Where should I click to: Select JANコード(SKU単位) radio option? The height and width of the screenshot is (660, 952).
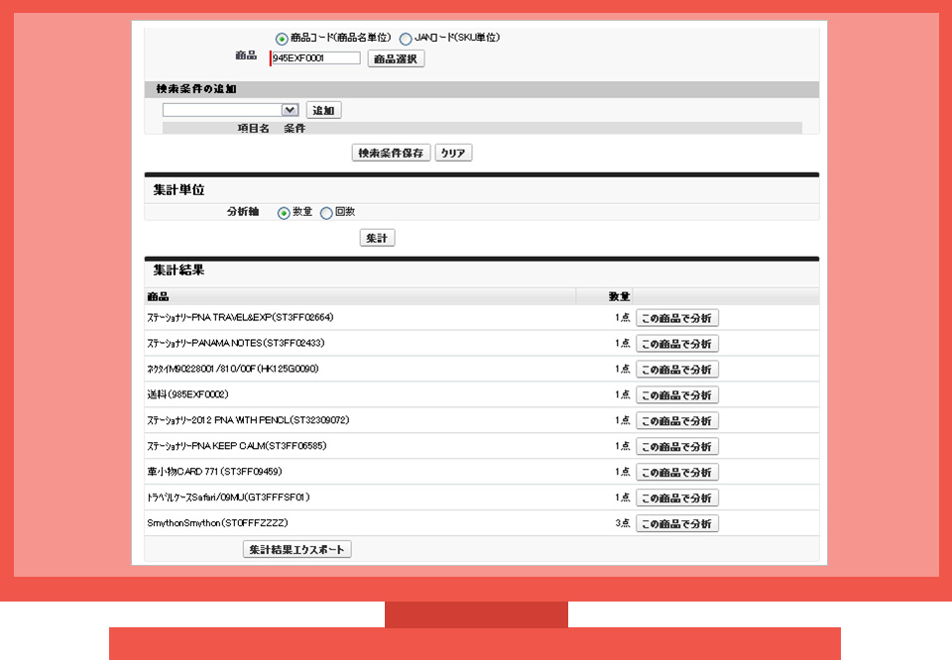406,38
